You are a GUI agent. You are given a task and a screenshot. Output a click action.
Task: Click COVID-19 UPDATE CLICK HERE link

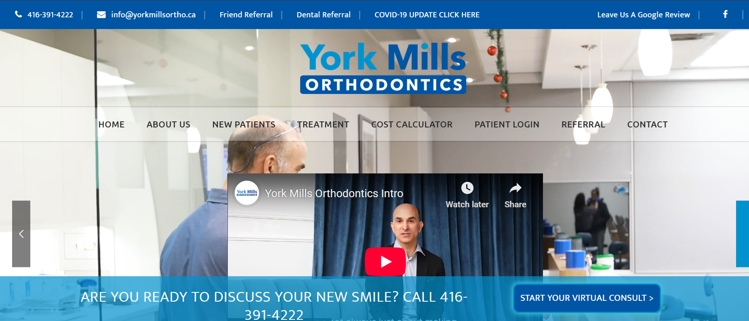[427, 15]
